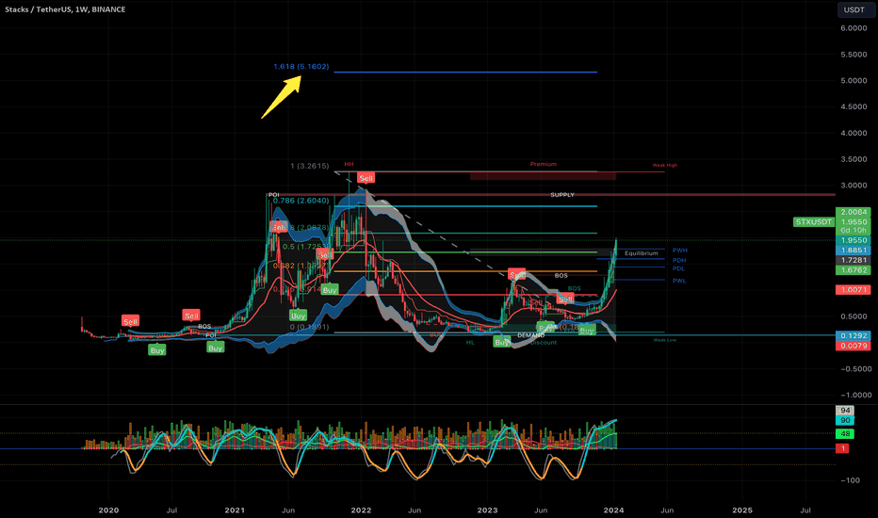
Task: Click the 1.618 (5.1602) fib extension label
Action: pos(301,66)
